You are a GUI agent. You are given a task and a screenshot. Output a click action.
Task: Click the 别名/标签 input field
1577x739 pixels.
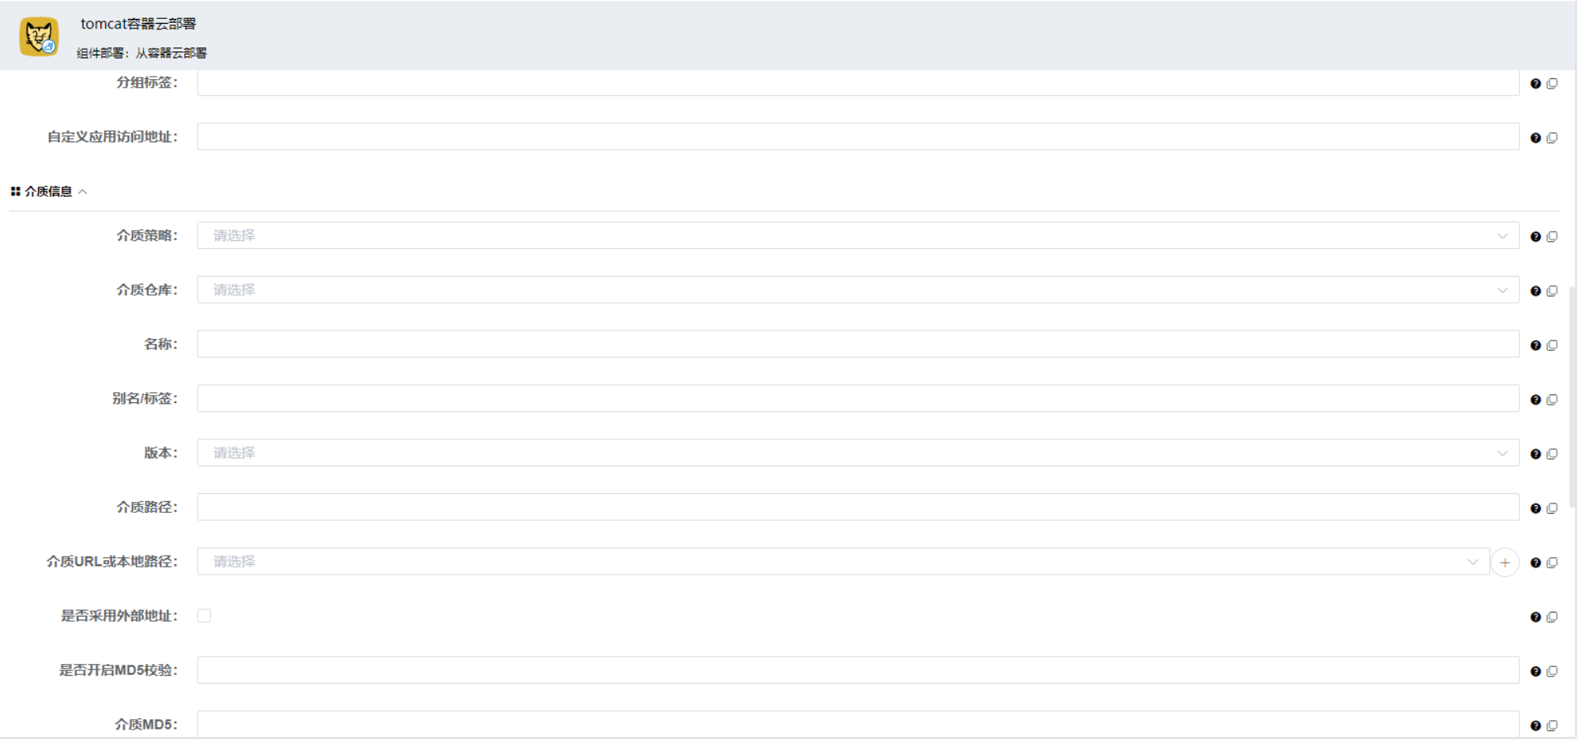(x=857, y=399)
